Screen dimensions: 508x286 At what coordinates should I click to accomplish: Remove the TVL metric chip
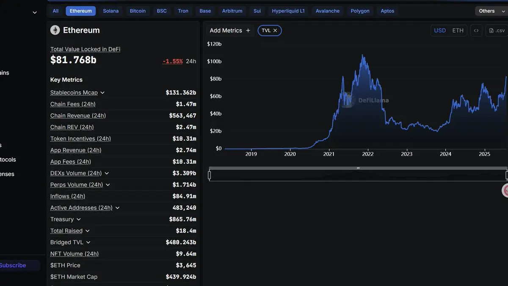275,31
